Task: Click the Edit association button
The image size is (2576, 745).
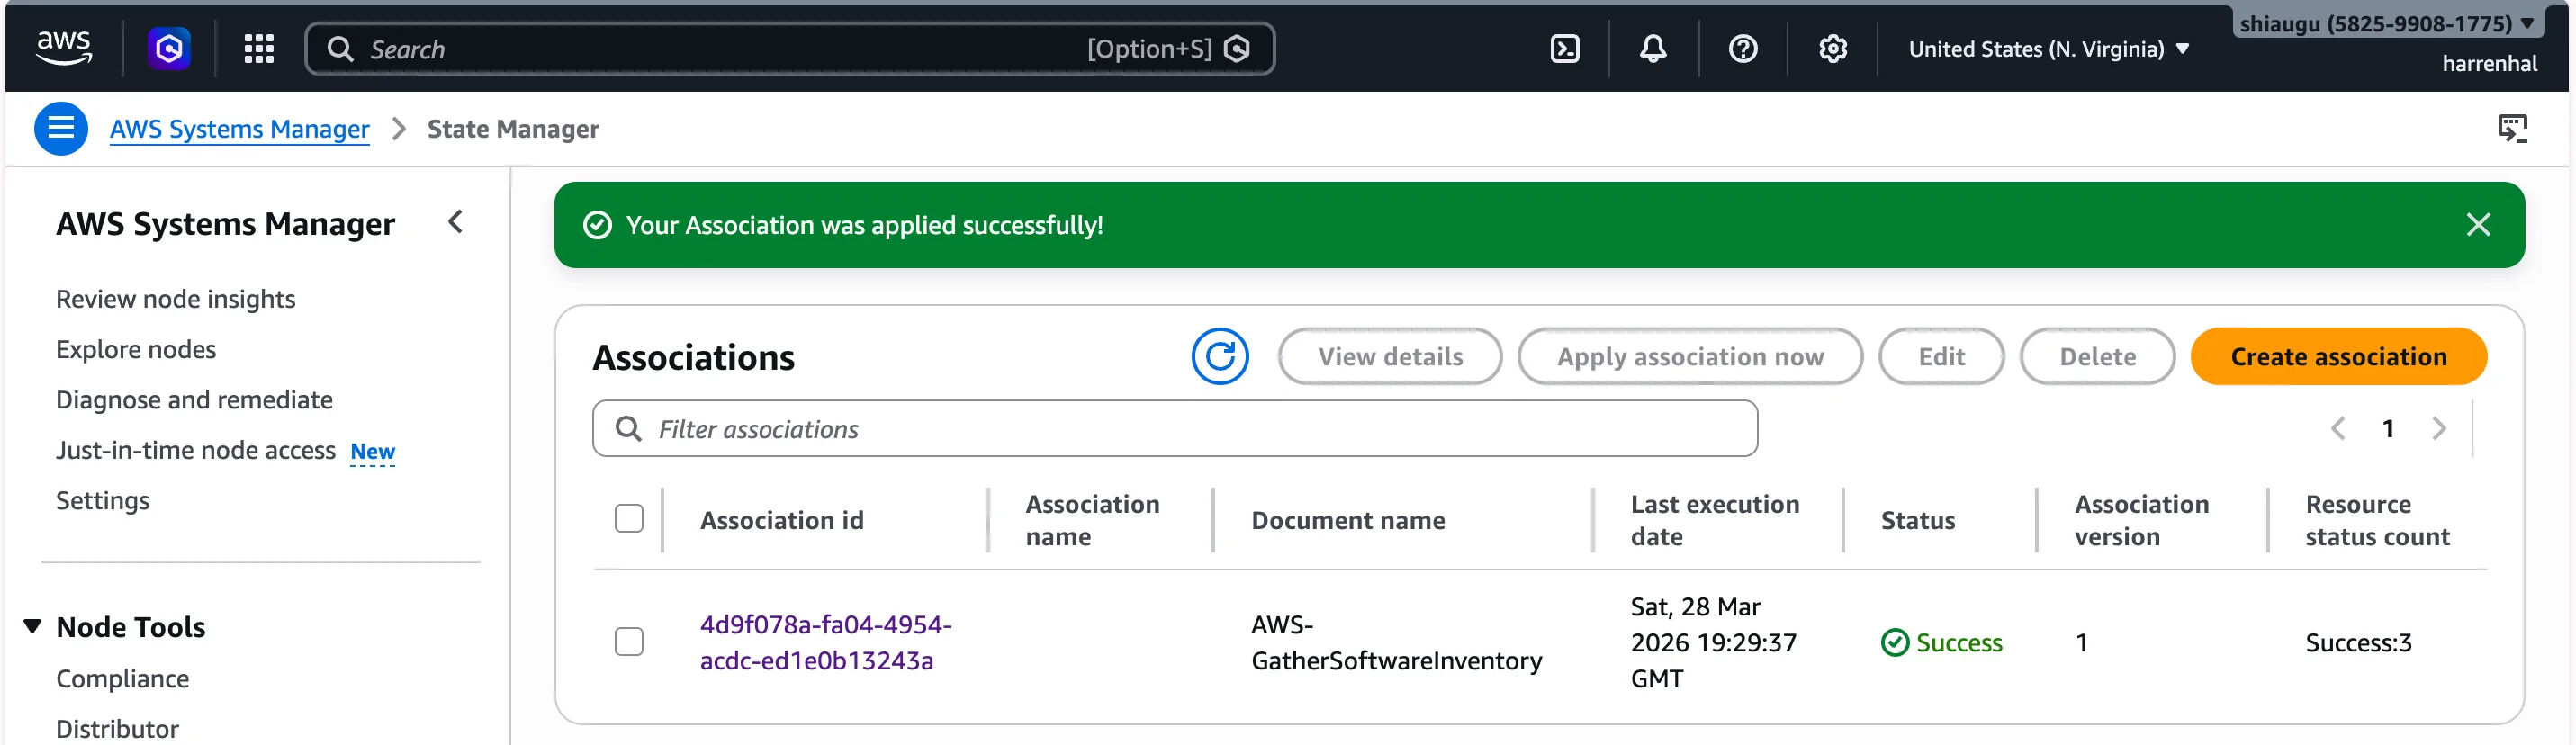Action: pos(1942,357)
